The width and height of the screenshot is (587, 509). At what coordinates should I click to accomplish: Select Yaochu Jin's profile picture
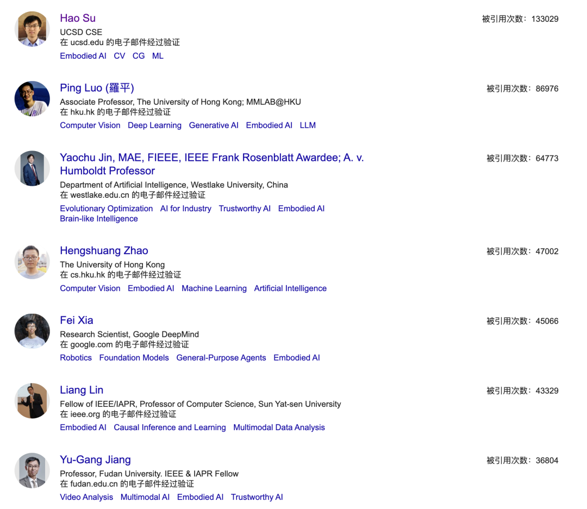pos(32,168)
